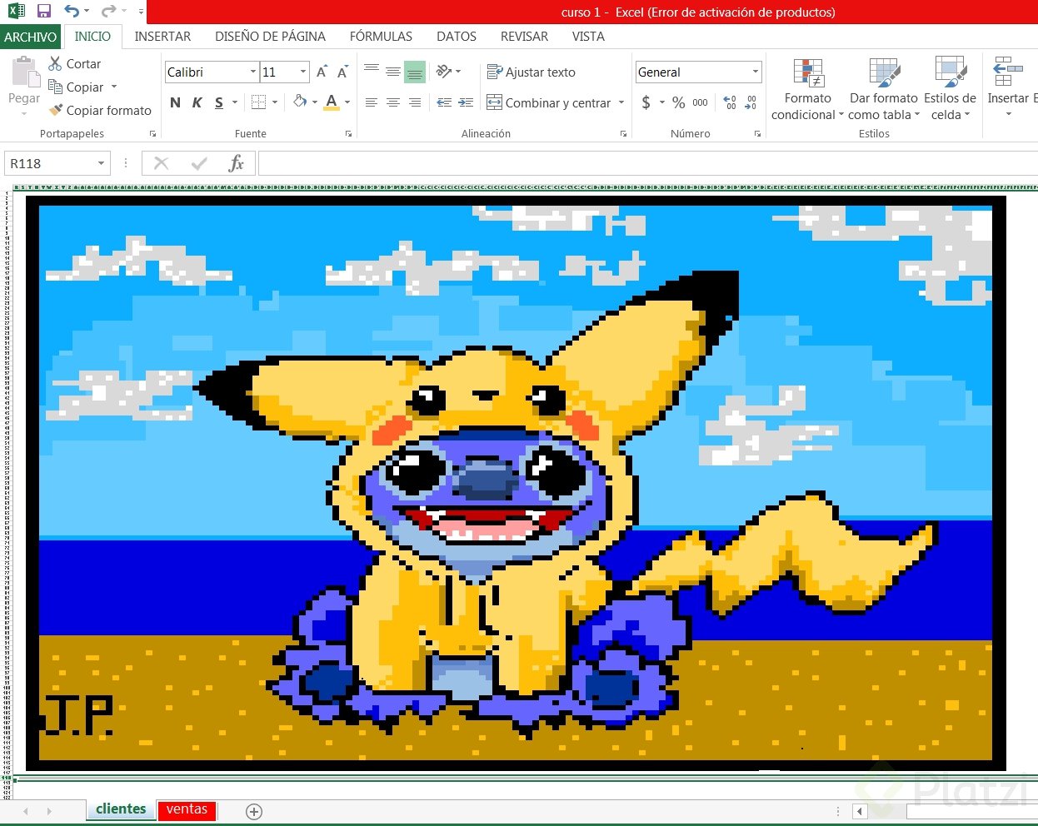
Task: Switch to DISEÑO DE PÁGINA tab
Action: coord(270,37)
